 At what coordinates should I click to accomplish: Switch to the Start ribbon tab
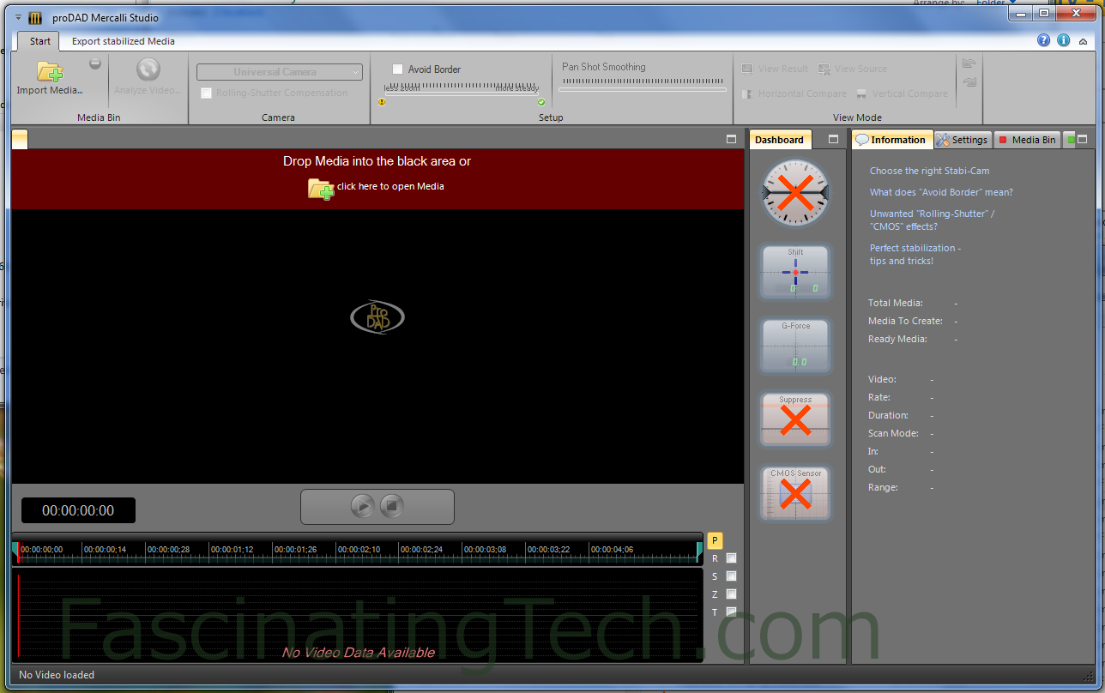pyautogui.click(x=39, y=41)
